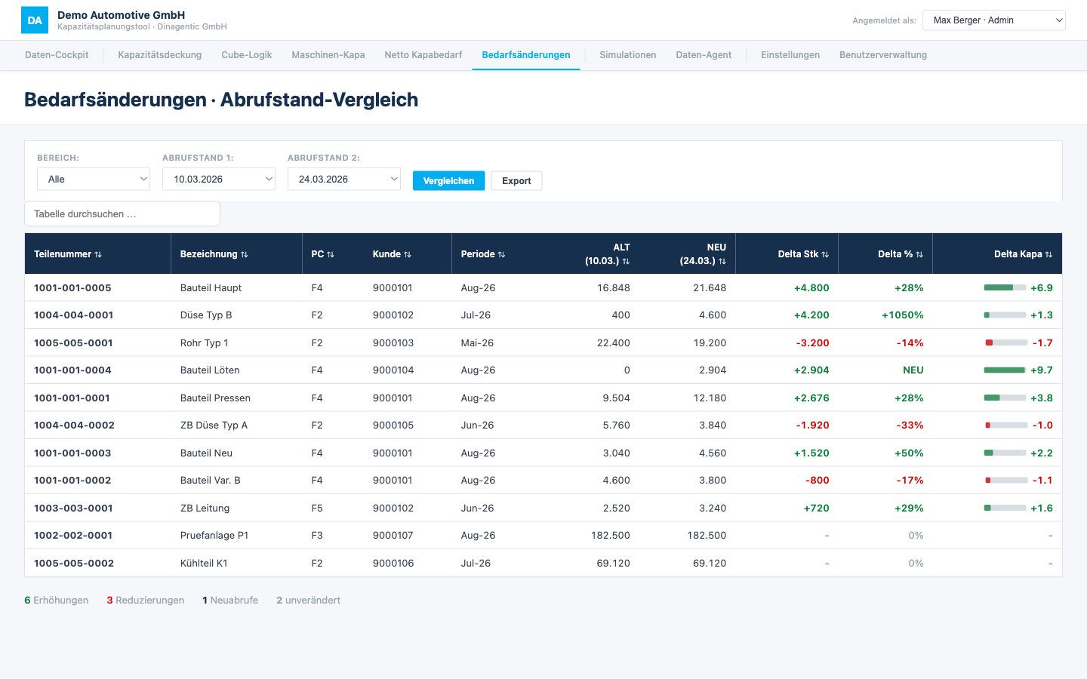Expand Abrufstand 1 dropdown with 10.03.2026

[219, 179]
